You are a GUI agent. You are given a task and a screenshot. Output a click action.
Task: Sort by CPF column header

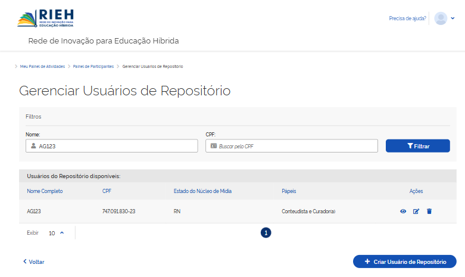point(107,191)
